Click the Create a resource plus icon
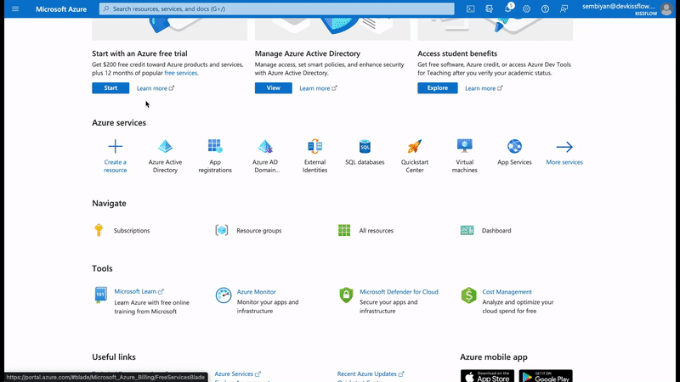This screenshot has width=680, height=382. click(x=116, y=146)
